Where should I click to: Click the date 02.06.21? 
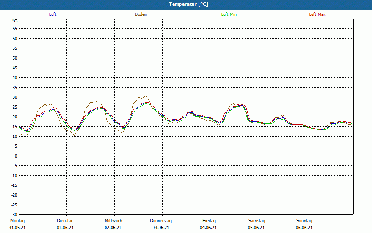(x=113, y=228)
